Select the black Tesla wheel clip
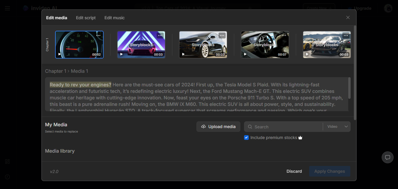 [x=203, y=45]
